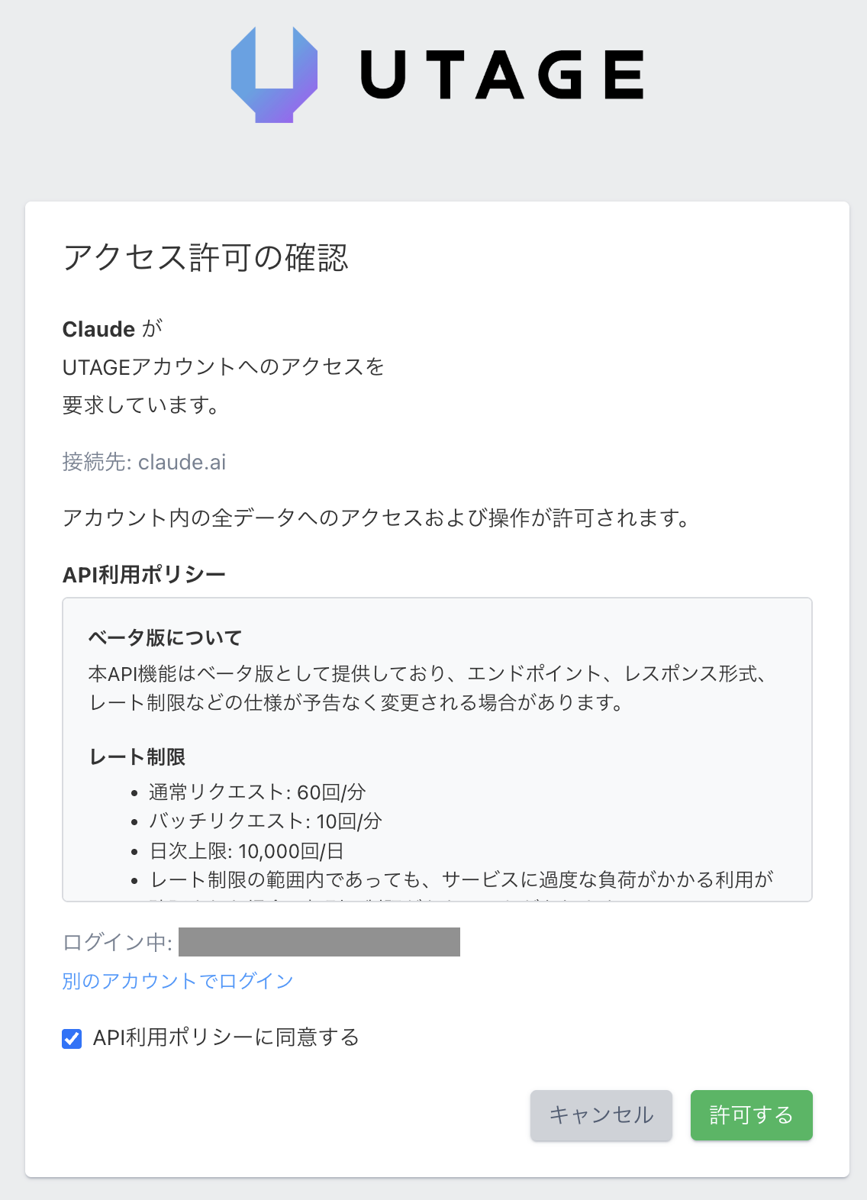Image resolution: width=867 pixels, height=1200 pixels.
Task: Click the ベータ版について policy heading
Action: 166,637
